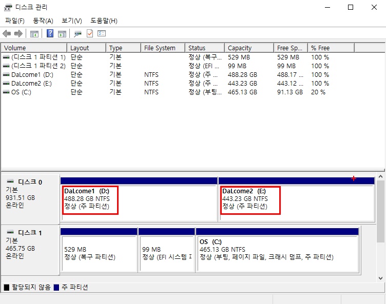
Task: Click the 디스크 0 disk label panel
Action: tap(30, 199)
